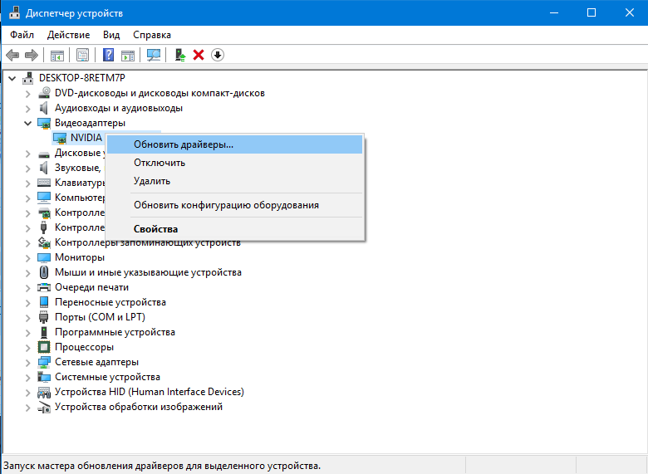Select the Мониторы tree item
Image resolution: width=648 pixels, height=474 pixels.
pos(78,257)
